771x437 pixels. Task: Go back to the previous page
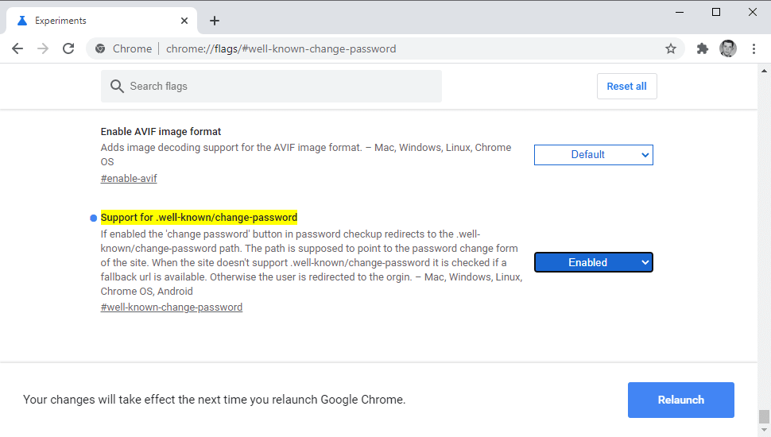click(x=17, y=48)
